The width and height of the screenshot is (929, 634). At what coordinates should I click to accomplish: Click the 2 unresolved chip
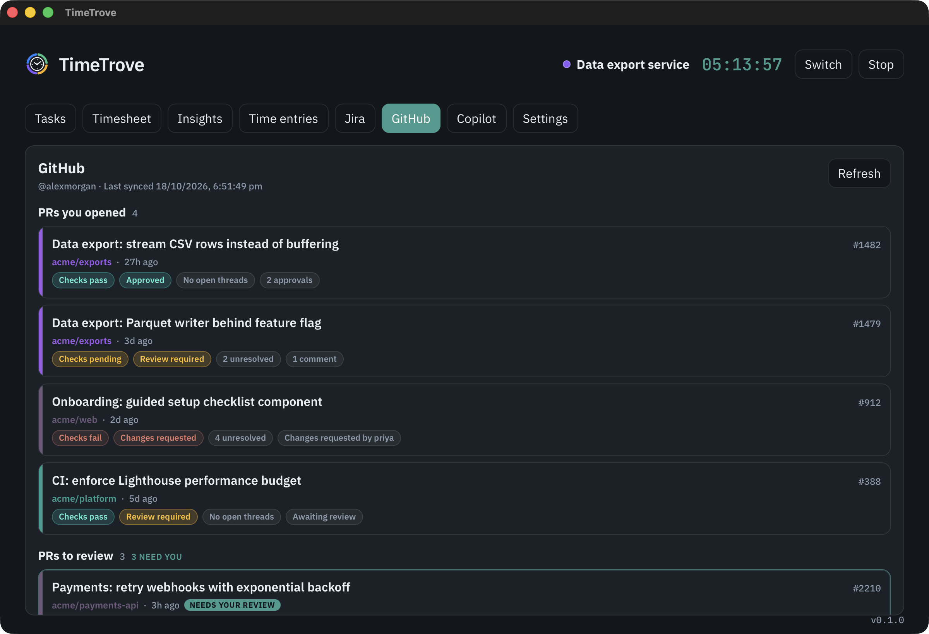248,359
